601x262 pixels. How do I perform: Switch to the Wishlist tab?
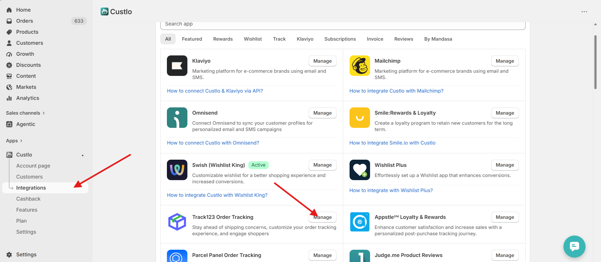click(253, 39)
